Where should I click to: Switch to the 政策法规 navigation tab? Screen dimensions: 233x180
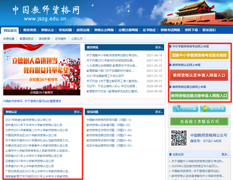pos(83,30)
